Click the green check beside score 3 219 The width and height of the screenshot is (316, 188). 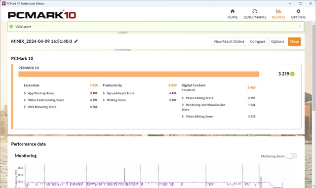[x=292, y=74]
